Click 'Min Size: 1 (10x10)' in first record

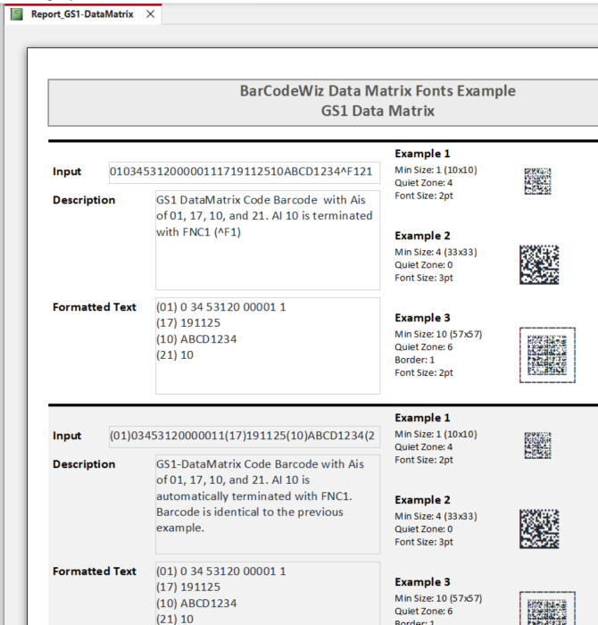tap(436, 171)
